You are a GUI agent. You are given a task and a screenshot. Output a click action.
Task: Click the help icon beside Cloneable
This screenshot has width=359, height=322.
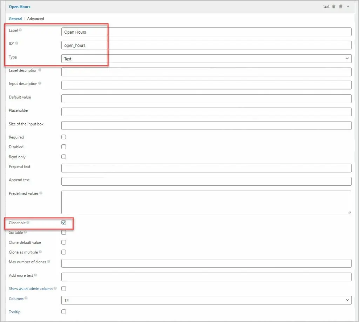28,222
